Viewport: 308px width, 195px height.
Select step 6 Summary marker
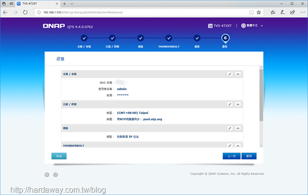pyautogui.click(x=225, y=38)
